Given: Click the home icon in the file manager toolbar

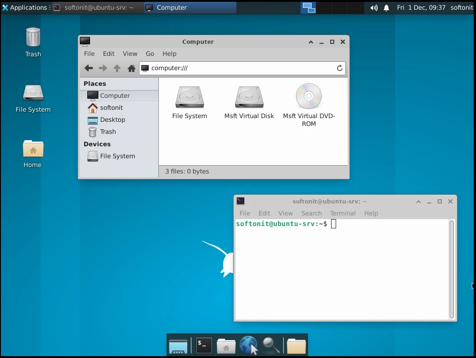Looking at the screenshot, I should pos(132,68).
